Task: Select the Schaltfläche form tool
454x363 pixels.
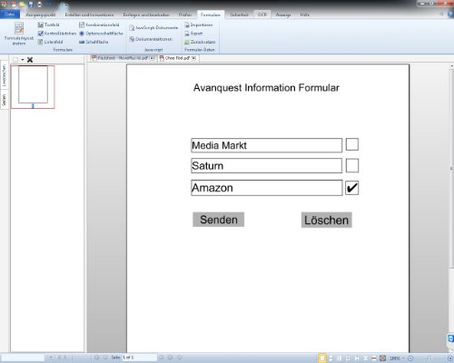Action: [x=94, y=42]
